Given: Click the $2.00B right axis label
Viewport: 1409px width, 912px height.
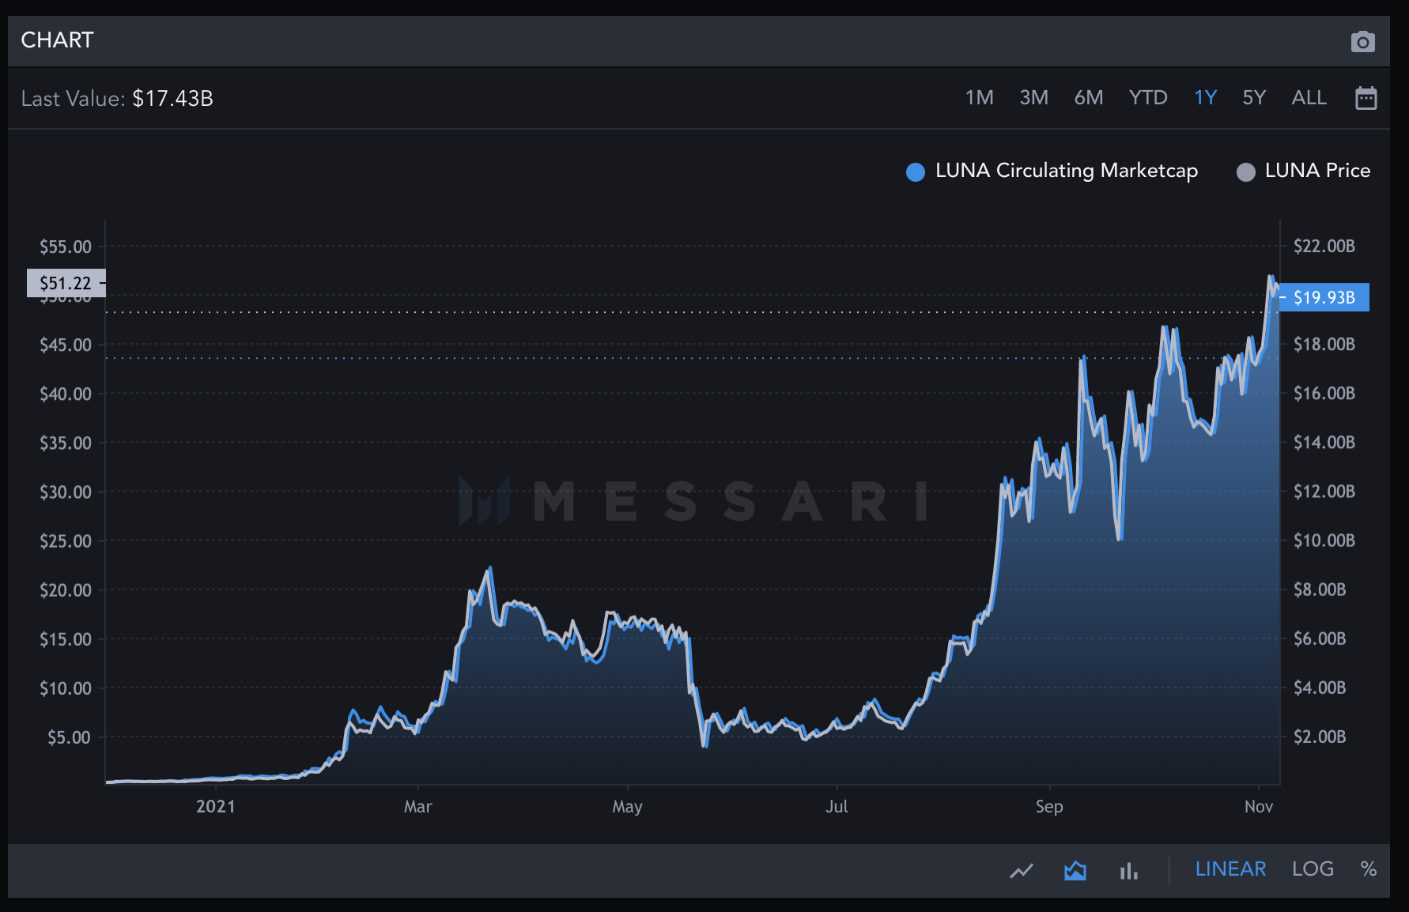Looking at the screenshot, I should click(1320, 737).
